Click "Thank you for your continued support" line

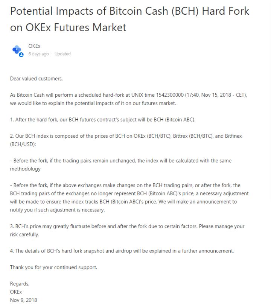tap(53, 267)
